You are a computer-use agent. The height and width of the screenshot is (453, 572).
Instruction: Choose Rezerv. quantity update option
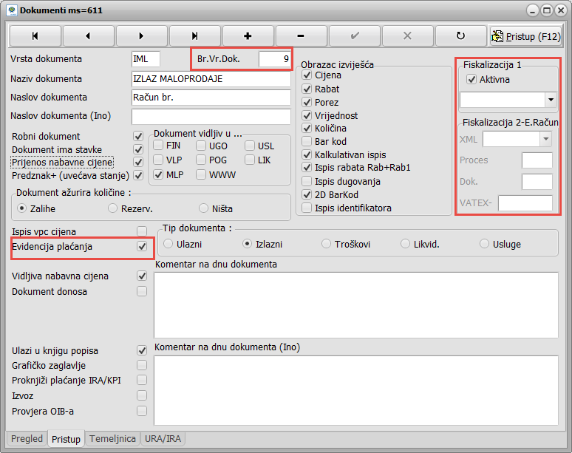(113, 208)
